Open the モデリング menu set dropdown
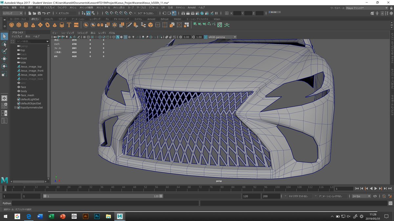This screenshot has width=394, height=221. (12, 13)
